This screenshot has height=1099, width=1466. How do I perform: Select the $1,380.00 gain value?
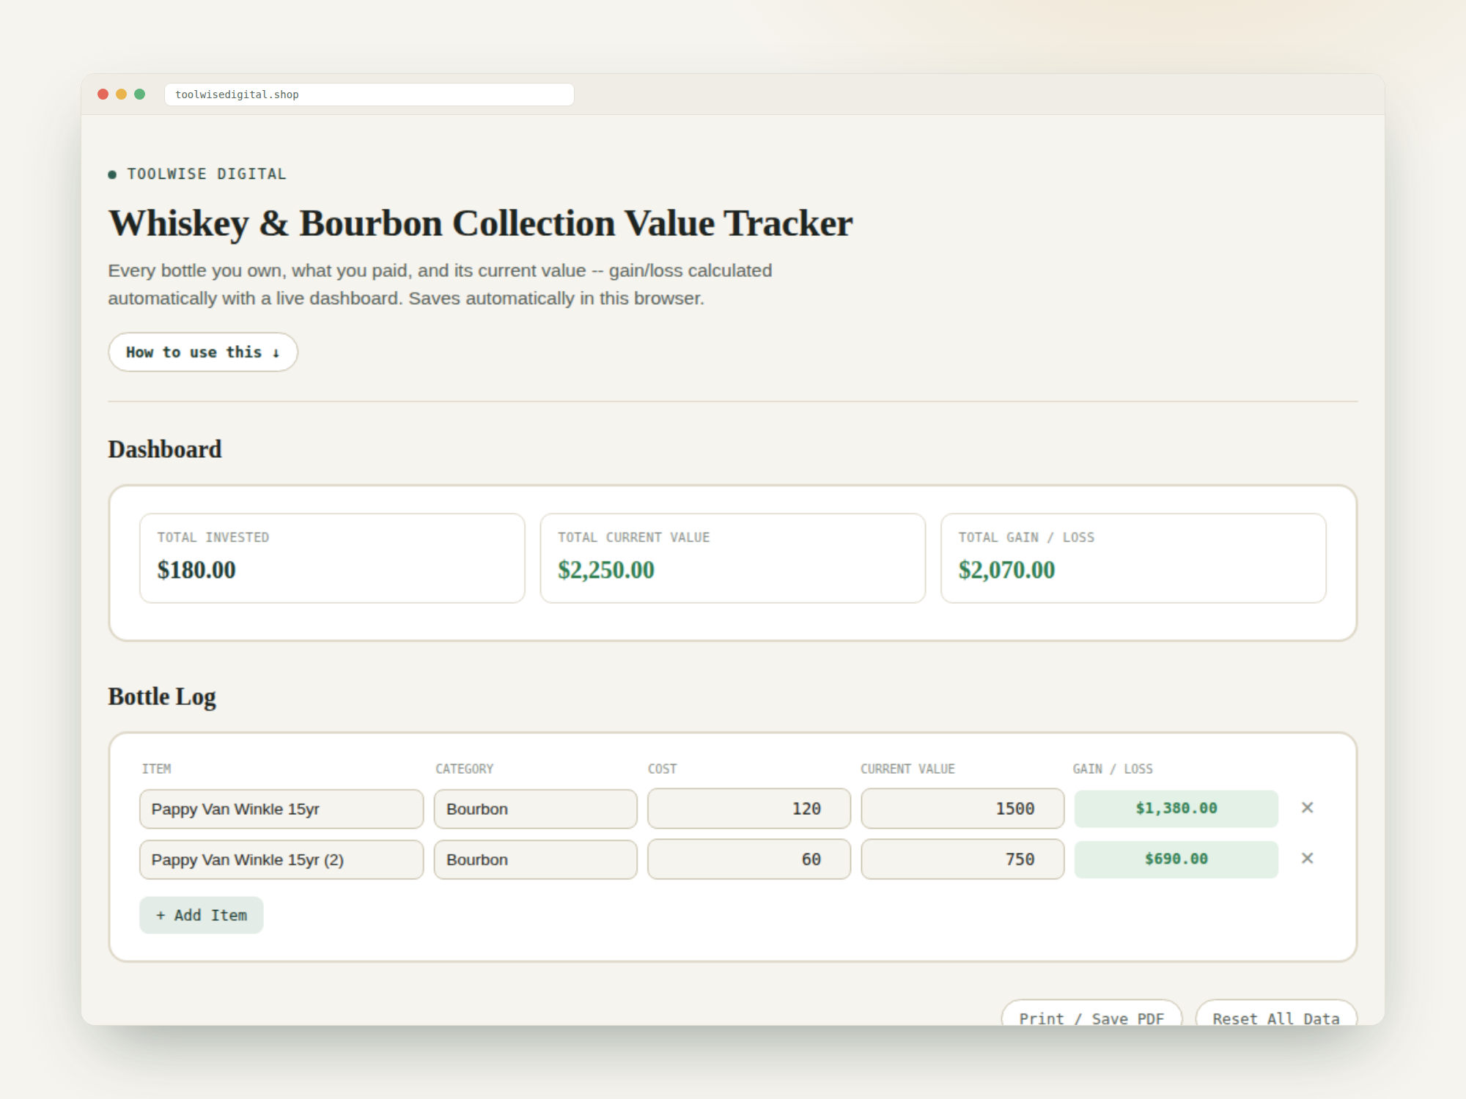1176,809
